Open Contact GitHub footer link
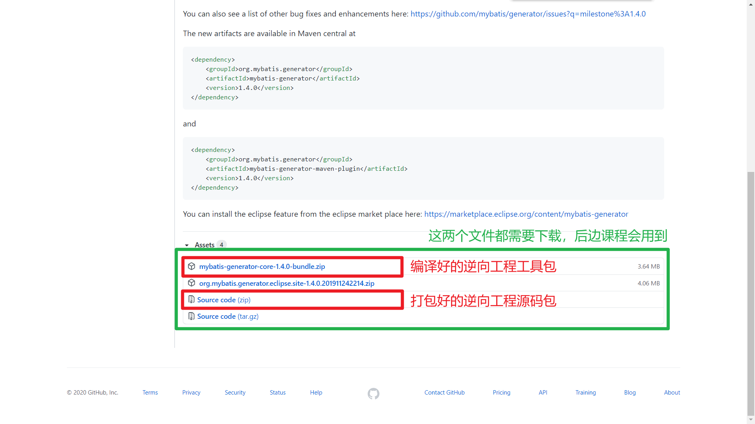 [444, 393]
